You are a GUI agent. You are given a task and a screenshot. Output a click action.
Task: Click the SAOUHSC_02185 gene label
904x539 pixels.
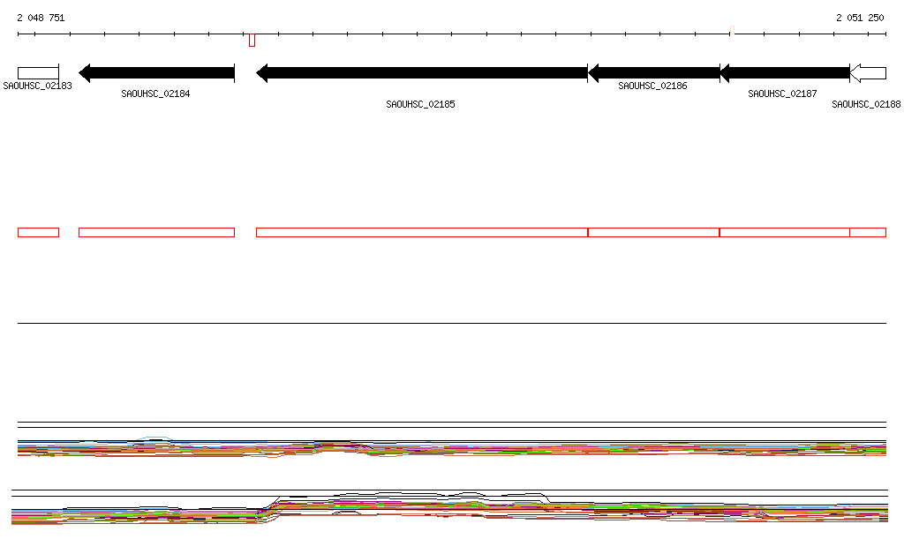420,104
